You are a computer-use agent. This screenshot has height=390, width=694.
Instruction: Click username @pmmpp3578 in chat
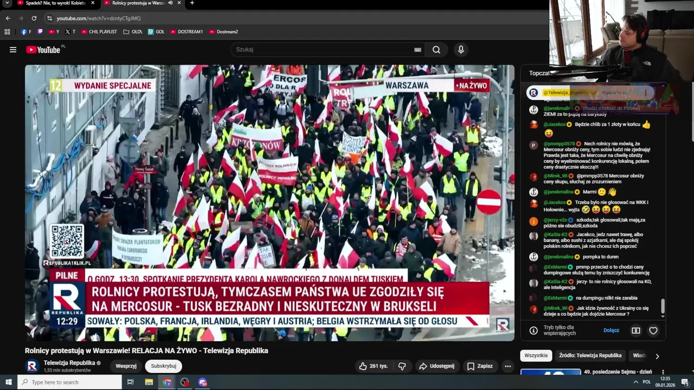pos(559,144)
